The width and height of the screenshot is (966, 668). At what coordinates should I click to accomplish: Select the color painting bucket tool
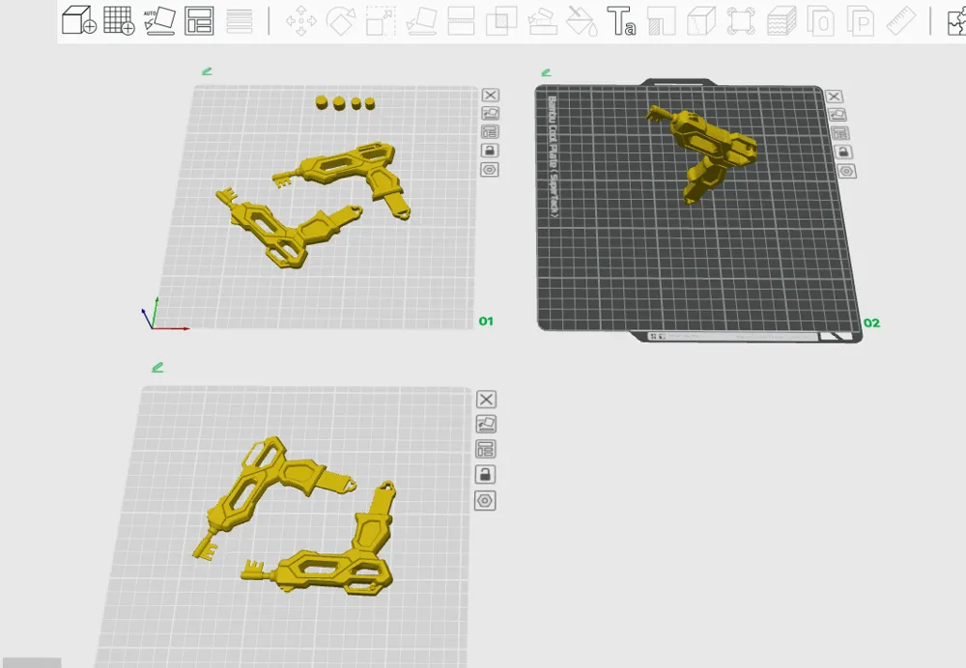[x=582, y=21]
